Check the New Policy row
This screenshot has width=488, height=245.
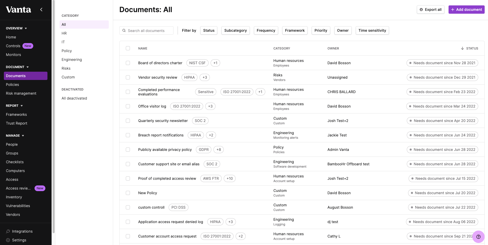click(128, 193)
